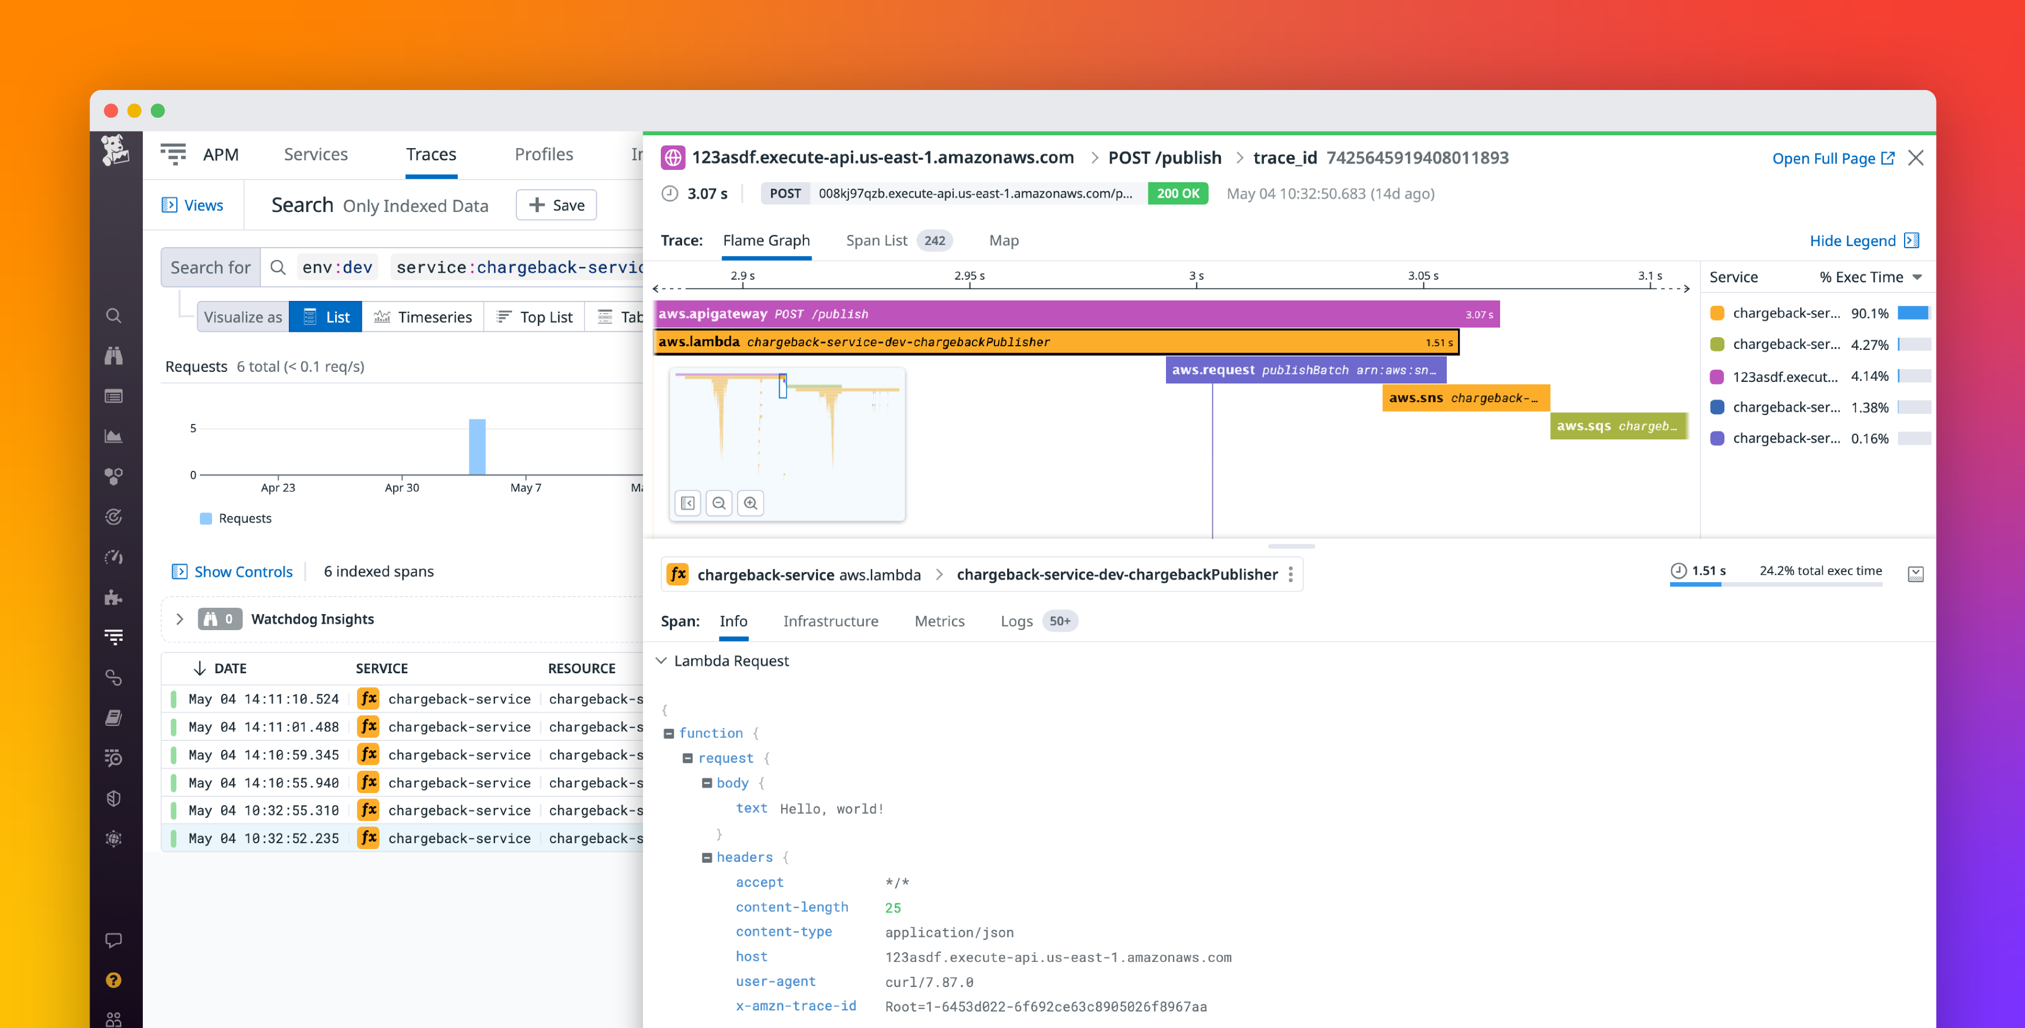
Task: Open Watchdog via the binoculars sidebar icon
Action: coord(114,355)
